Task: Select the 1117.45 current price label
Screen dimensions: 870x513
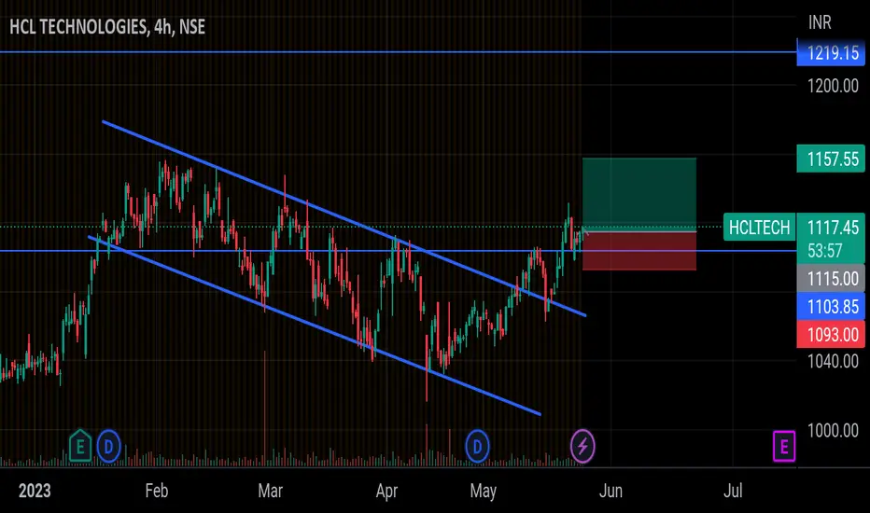Action: point(831,228)
